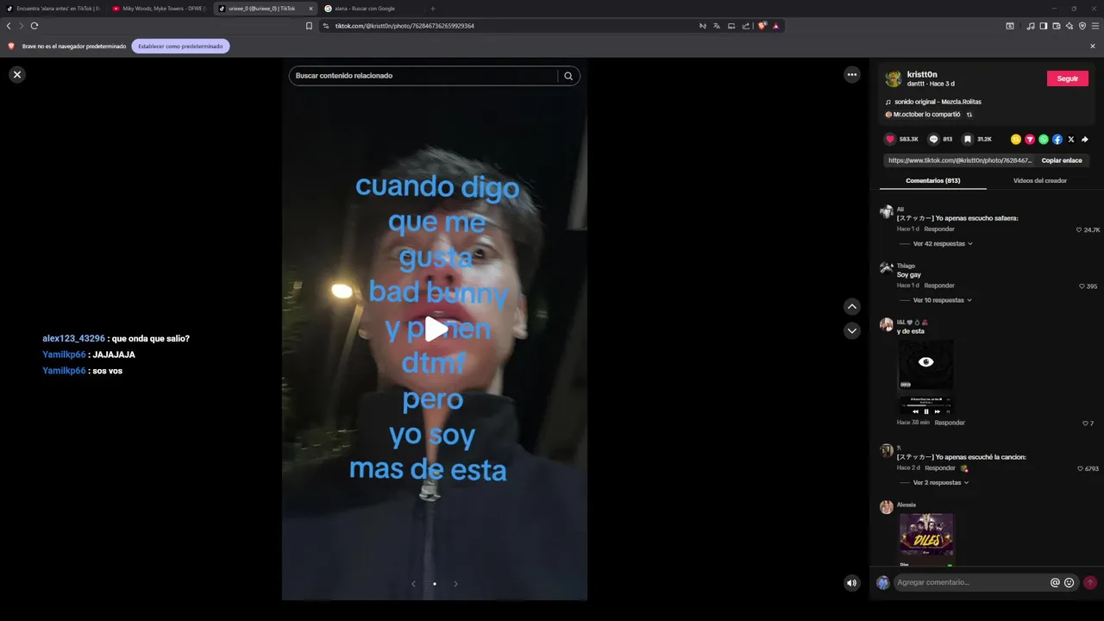Open the emoji picker in comment box
1104x621 pixels.
(x=1069, y=582)
